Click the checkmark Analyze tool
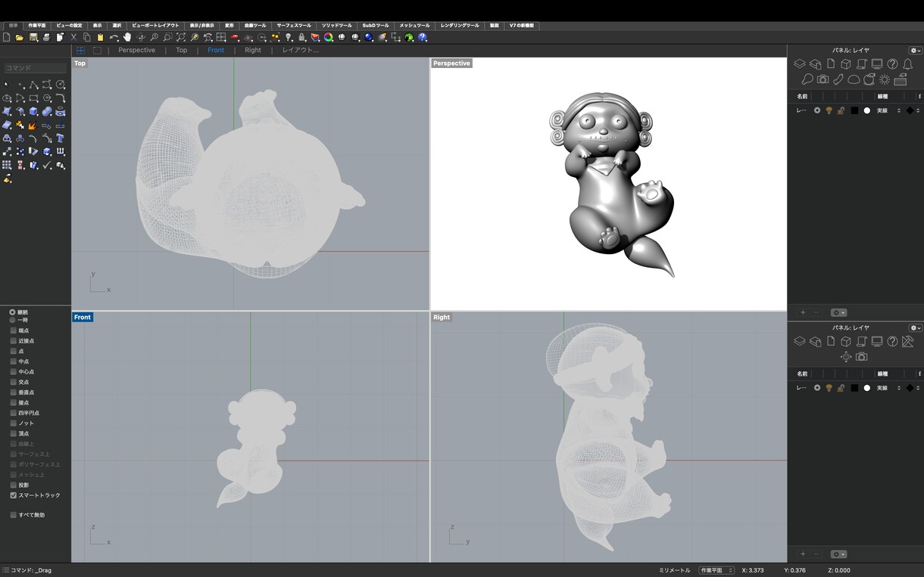Screen dimensions: 924x577 47,164
